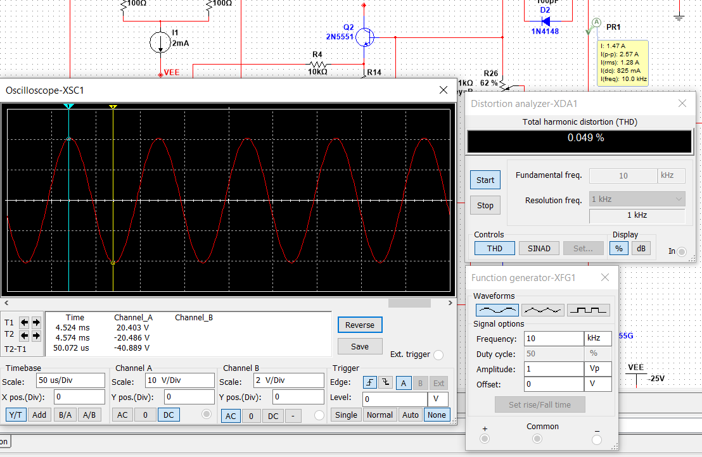Screen dimensions: 702x457
Task: Click the D2 1N4148 diode symbol
Action: click(546, 21)
